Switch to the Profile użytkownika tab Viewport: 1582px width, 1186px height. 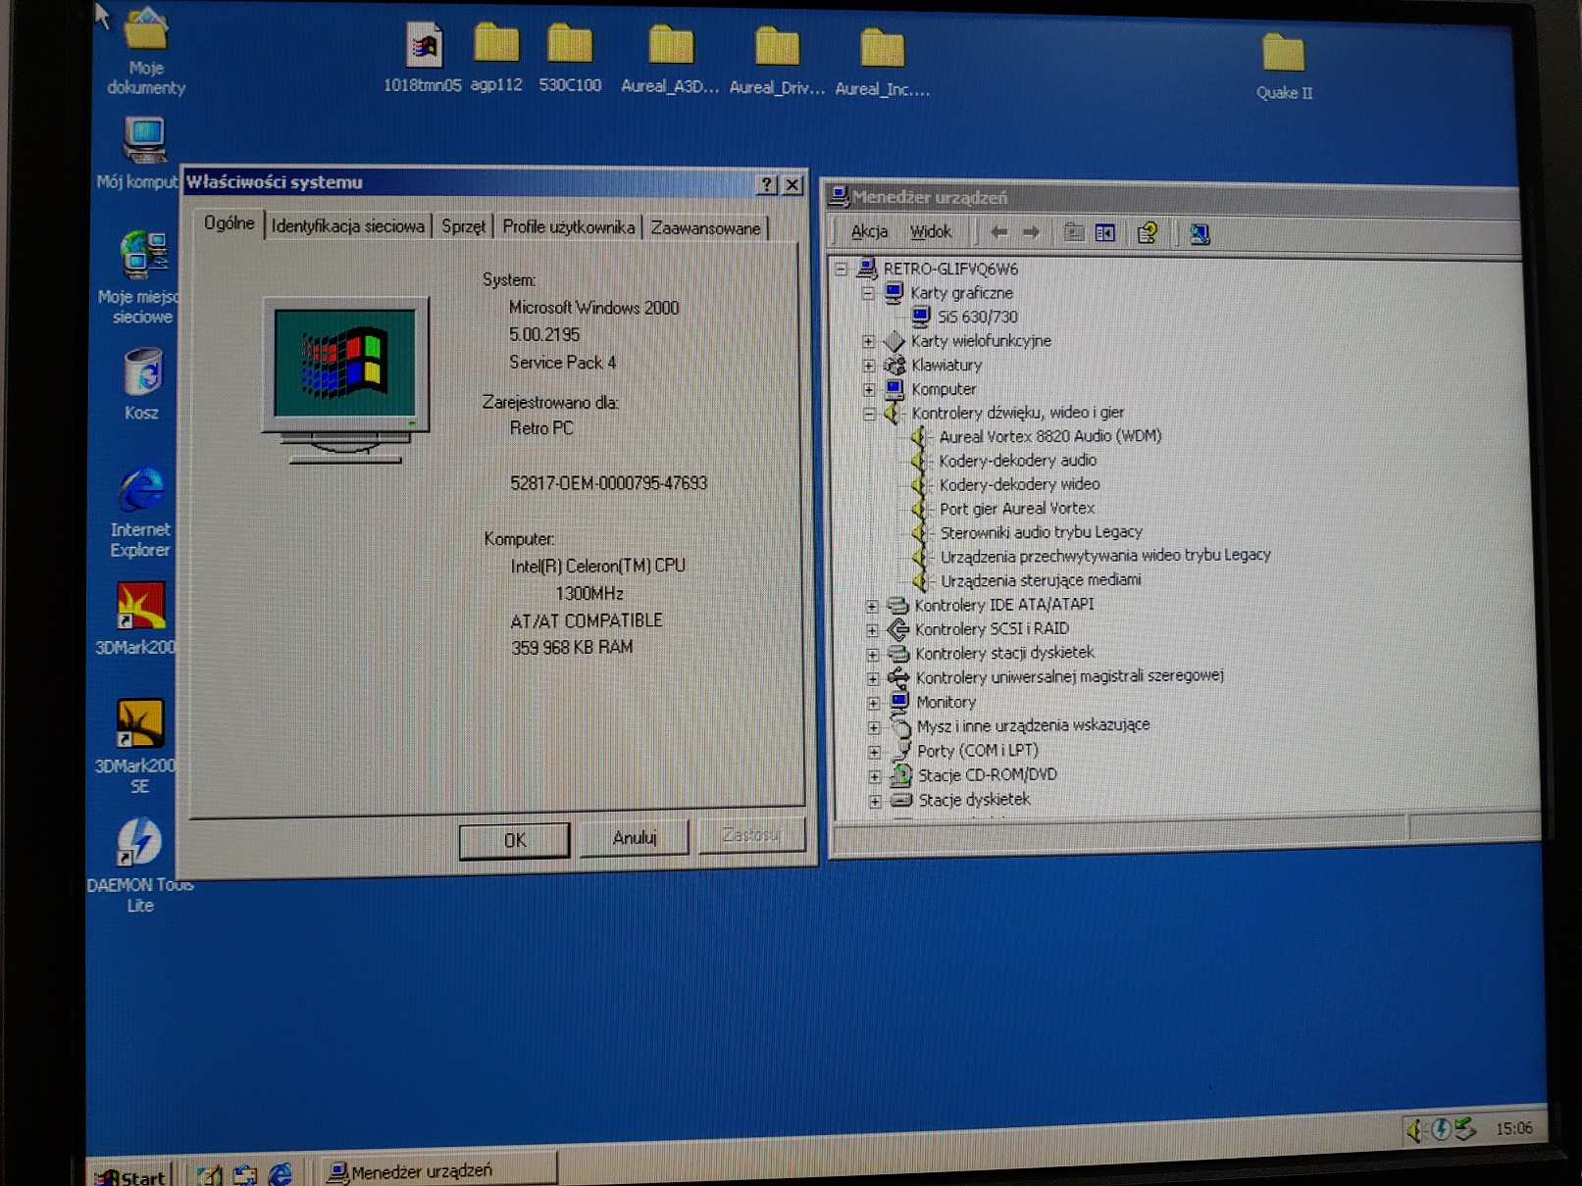568,227
